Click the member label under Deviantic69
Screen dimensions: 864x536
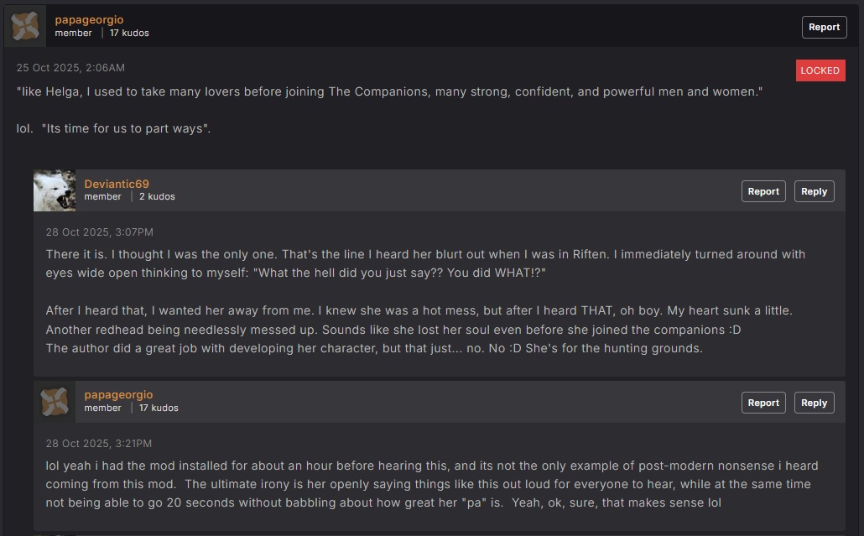pyautogui.click(x=102, y=196)
